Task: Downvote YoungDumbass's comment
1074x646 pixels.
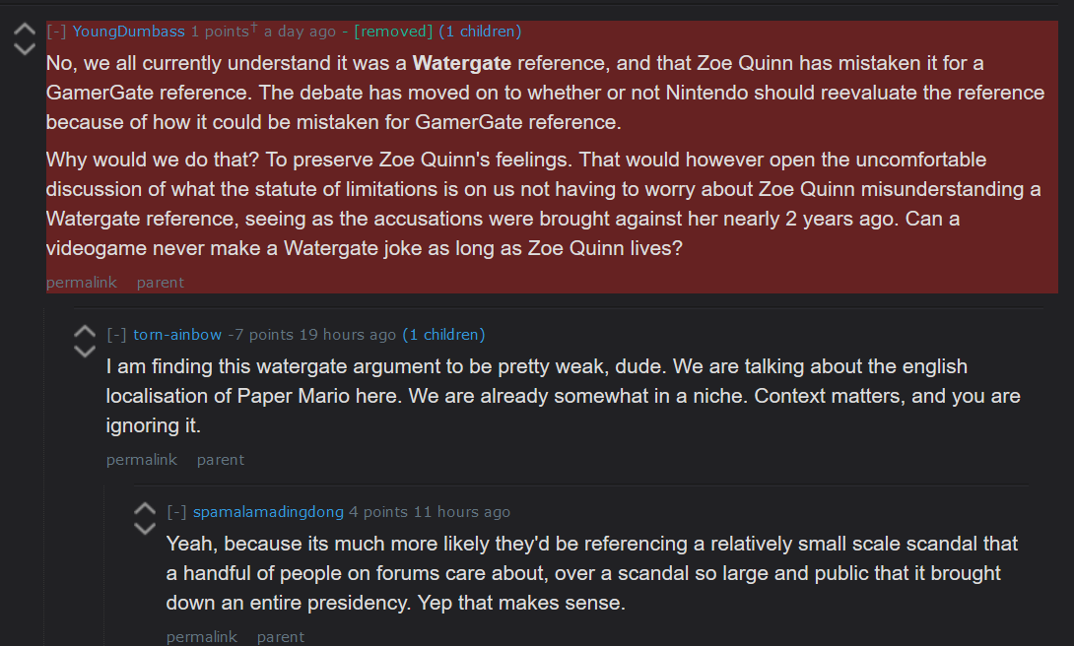Action: 25,48
